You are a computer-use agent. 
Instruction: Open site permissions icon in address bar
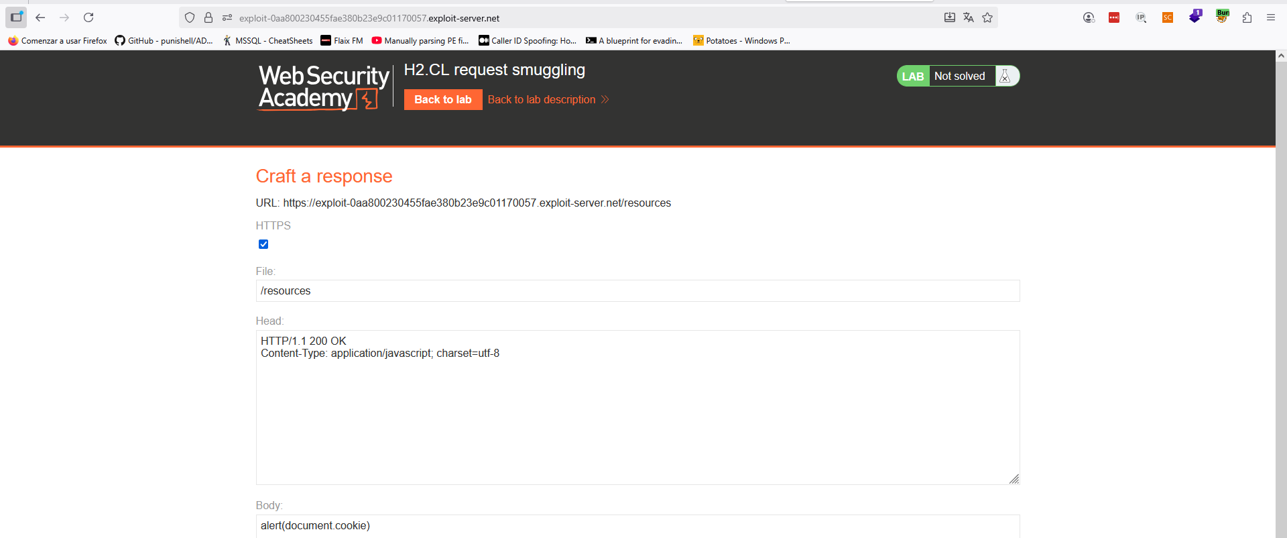pos(227,18)
